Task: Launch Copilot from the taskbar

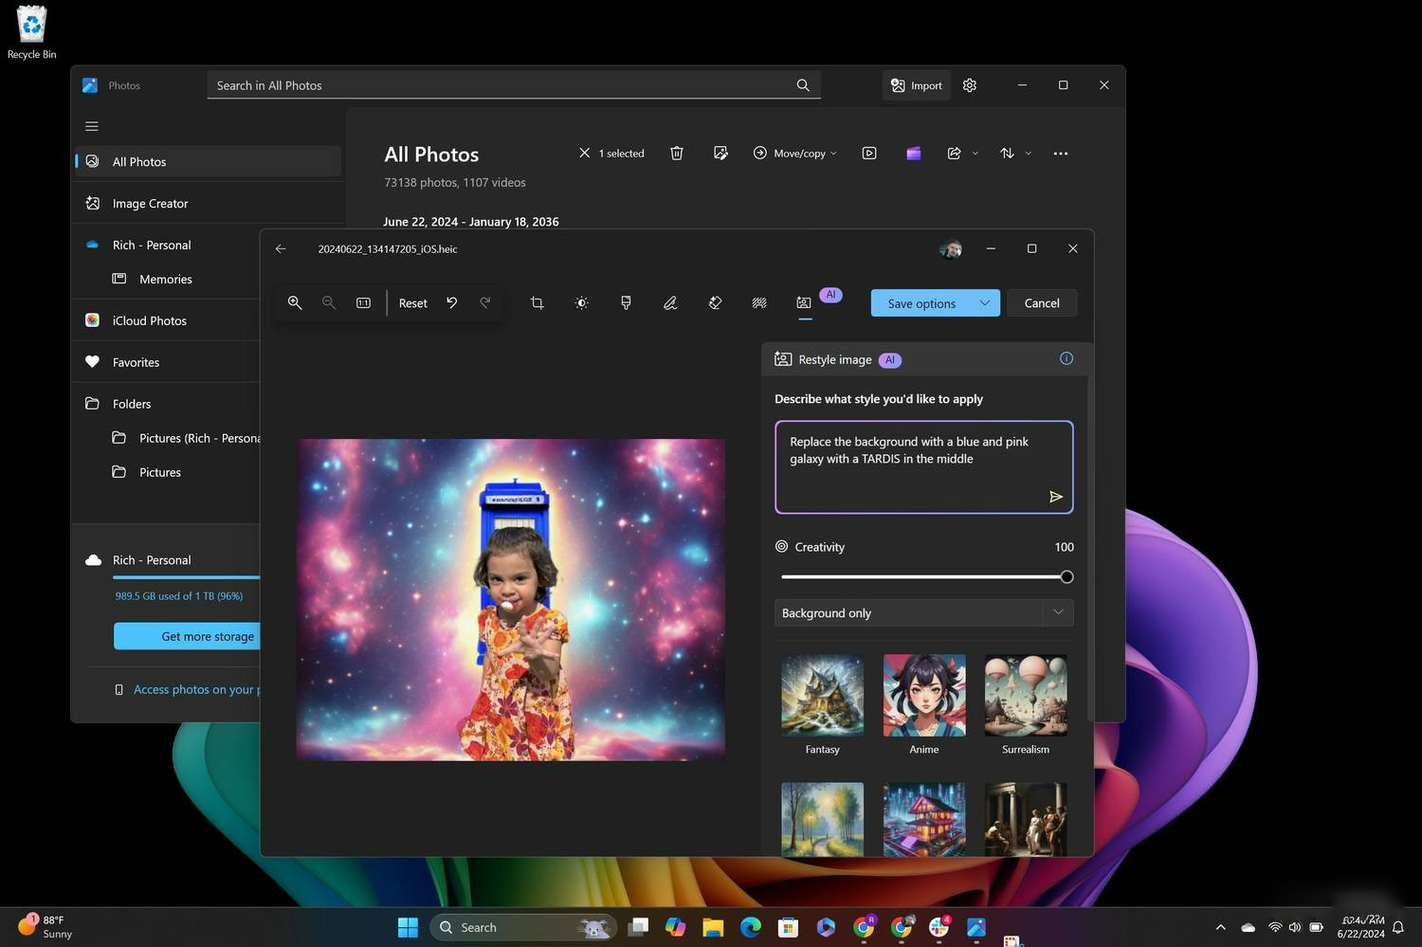Action: [675, 927]
